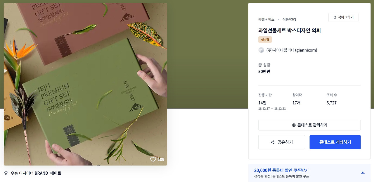Click the like count 109
This screenshot has height=184, width=374.
161,159
